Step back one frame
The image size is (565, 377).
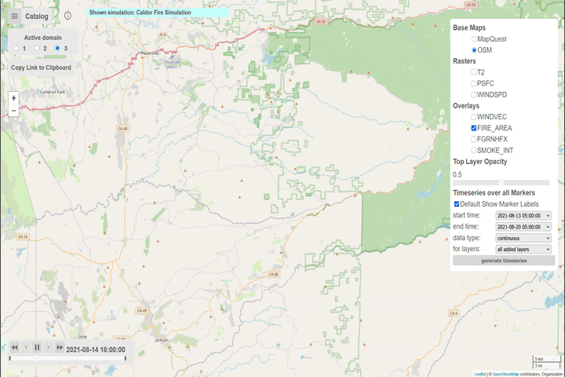coord(26,347)
